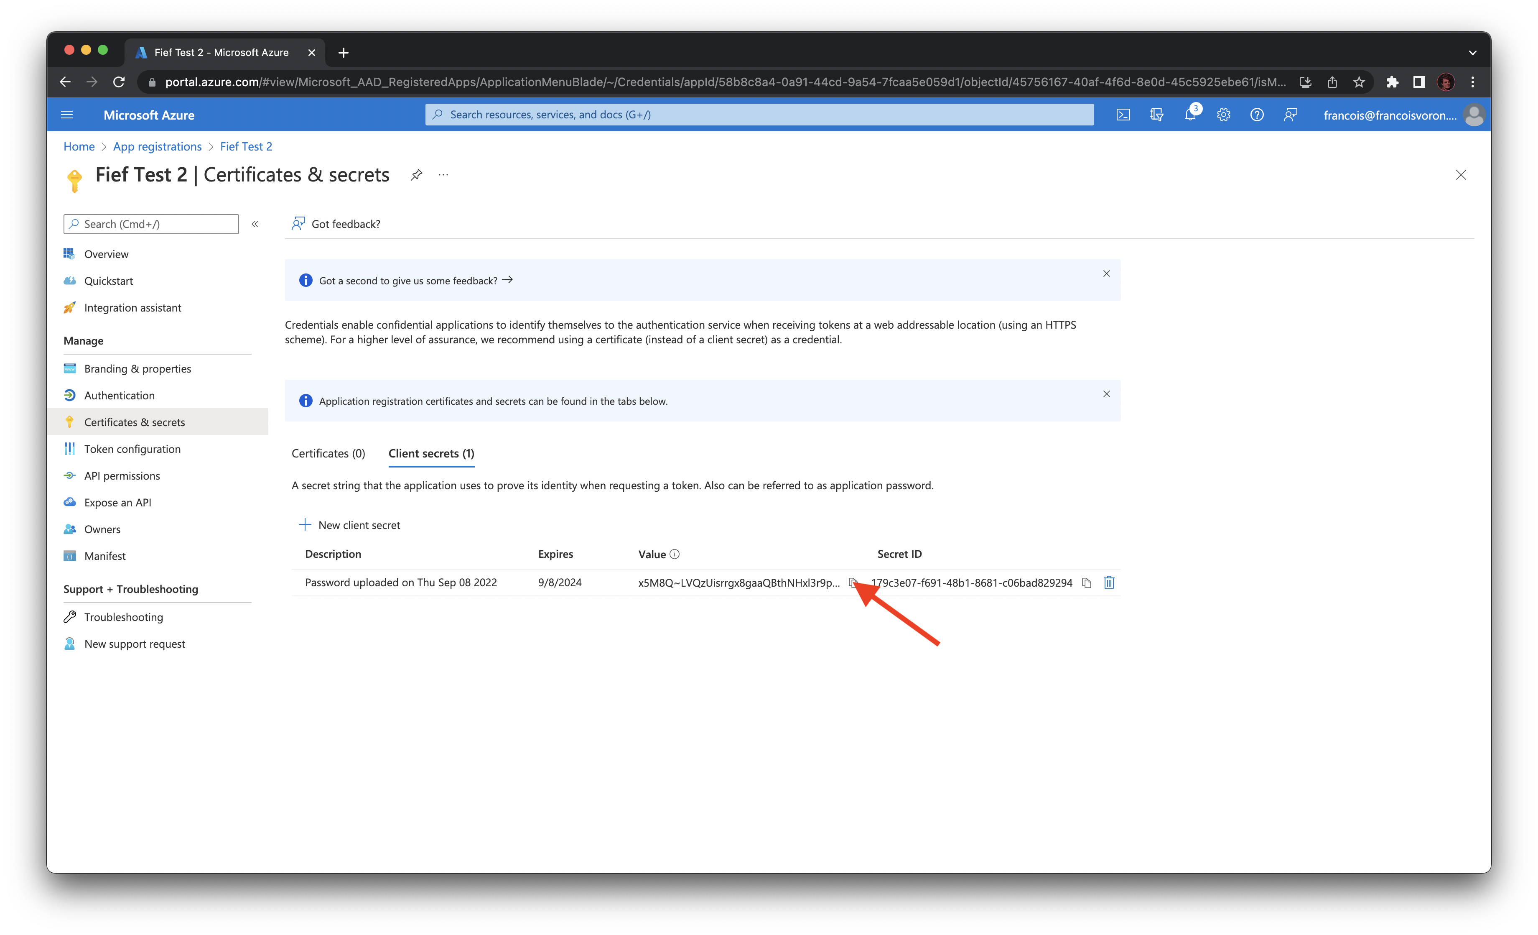Open Azure portal settings gear
This screenshot has width=1538, height=935.
click(1223, 114)
